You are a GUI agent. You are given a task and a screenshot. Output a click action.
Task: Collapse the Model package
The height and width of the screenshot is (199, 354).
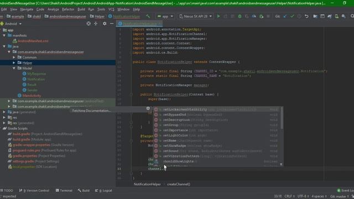(14, 68)
